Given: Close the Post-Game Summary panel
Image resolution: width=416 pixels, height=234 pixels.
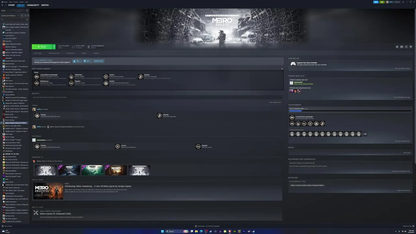Looking at the screenshot, I should pos(282,69).
